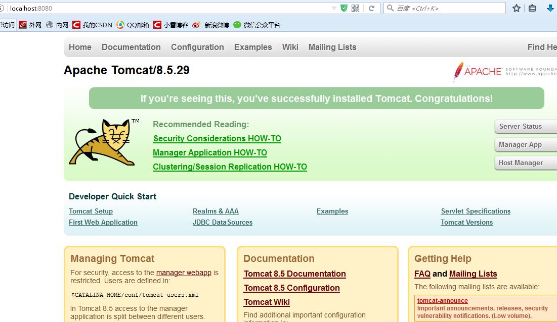Screen dimensions: 557x322
Task: Open the 我的CSDN bookmark
Action: 93,25
